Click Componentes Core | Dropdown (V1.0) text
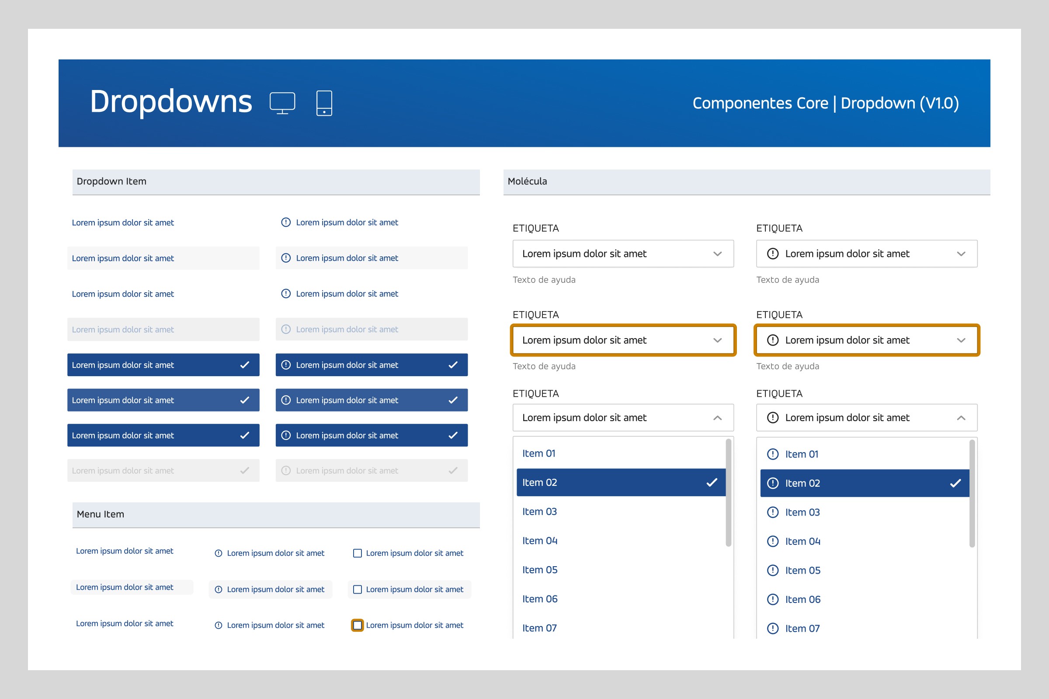 click(825, 103)
